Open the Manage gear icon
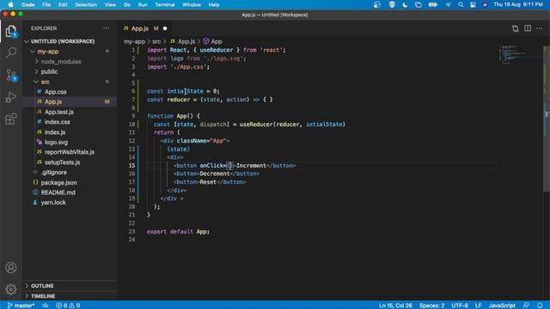The height and width of the screenshot is (309, 550). [11, 289]
